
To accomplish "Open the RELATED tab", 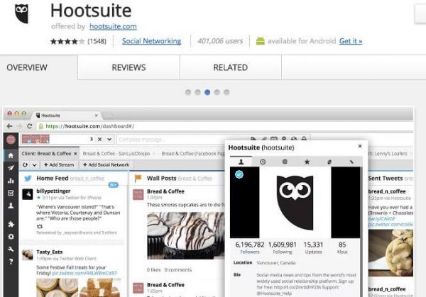I will coord(230,67).
